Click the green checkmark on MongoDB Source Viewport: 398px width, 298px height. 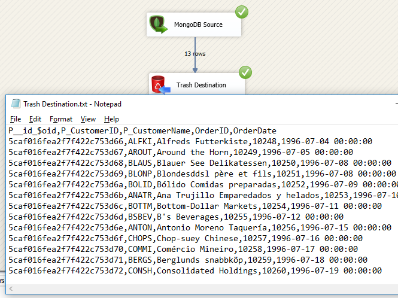point(242,12)
